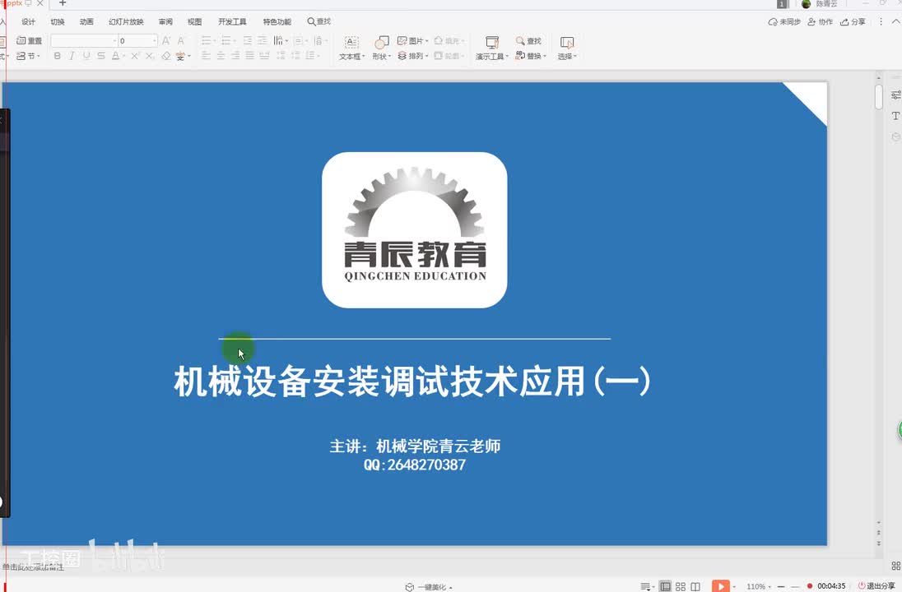
Task: Open the 图片 picture dropdown
Action: pos(413,41)
